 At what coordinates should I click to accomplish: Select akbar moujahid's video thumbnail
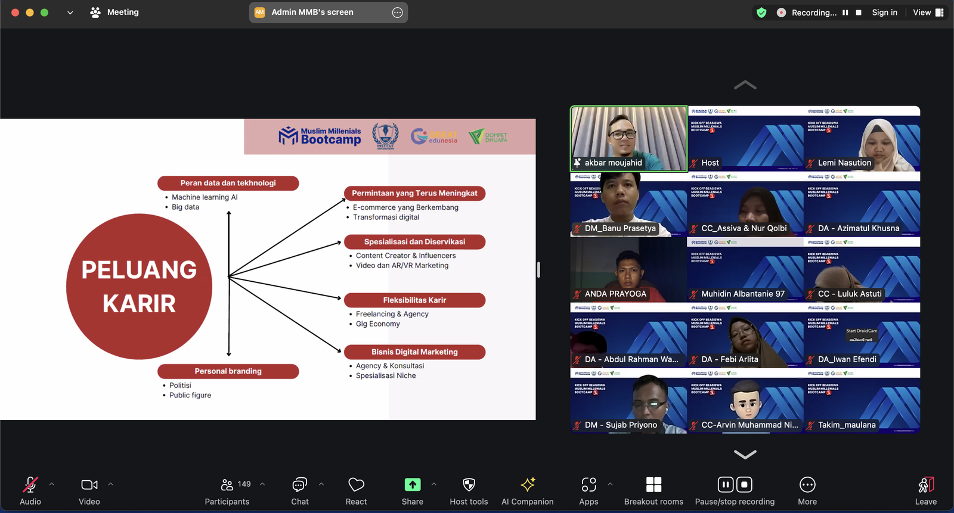pyautogui.click(x=628, y=139)
